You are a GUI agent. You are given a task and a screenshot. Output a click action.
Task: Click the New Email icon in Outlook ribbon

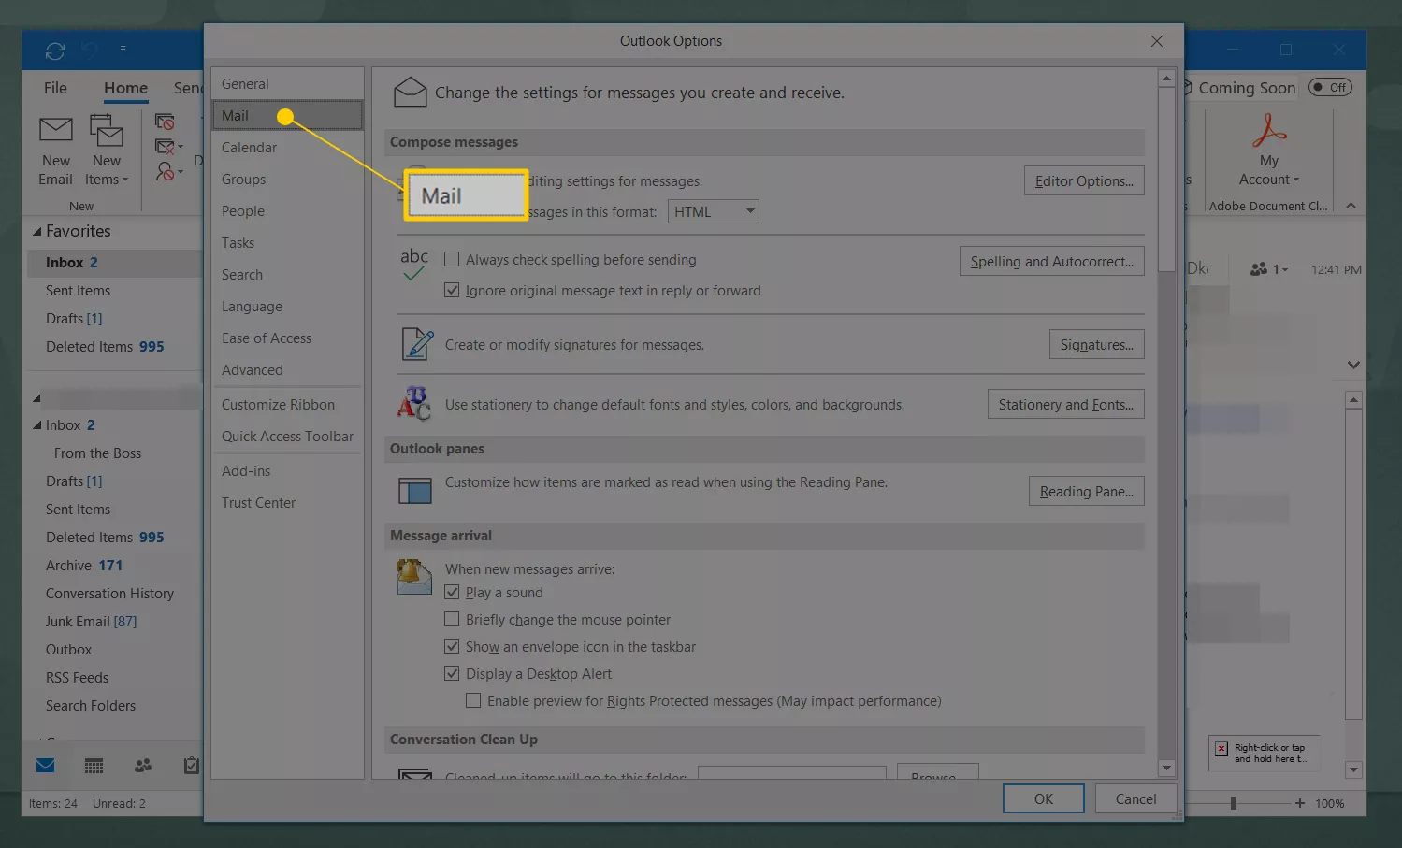click(x=55, y=130)
